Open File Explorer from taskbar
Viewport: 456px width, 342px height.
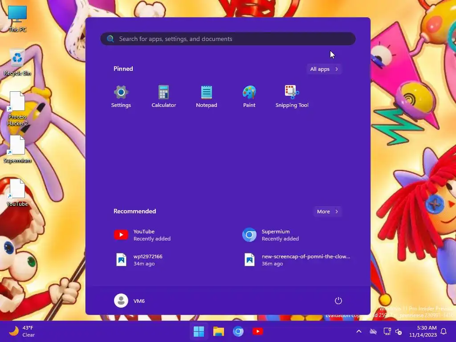click(218, 331)
